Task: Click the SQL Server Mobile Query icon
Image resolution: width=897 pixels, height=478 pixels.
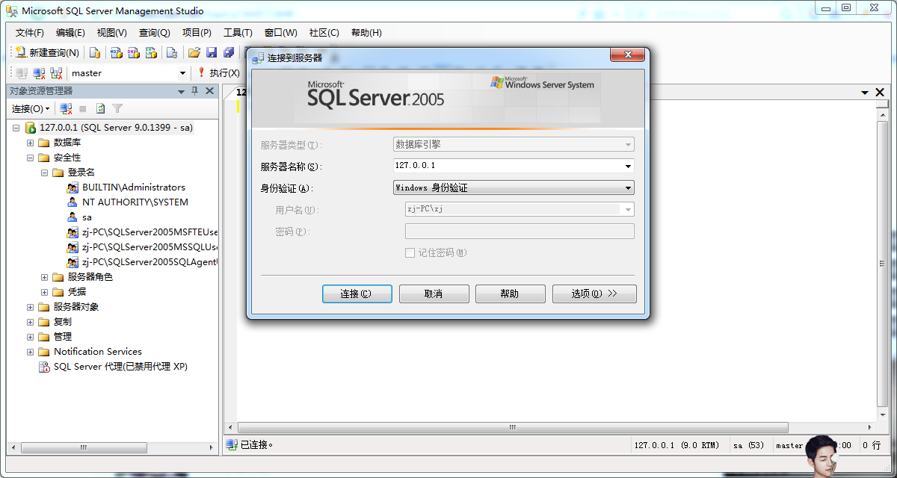Action: point(172,52)
